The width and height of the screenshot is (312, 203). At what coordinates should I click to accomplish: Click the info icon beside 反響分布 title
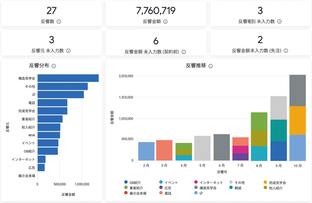[54, 66]
